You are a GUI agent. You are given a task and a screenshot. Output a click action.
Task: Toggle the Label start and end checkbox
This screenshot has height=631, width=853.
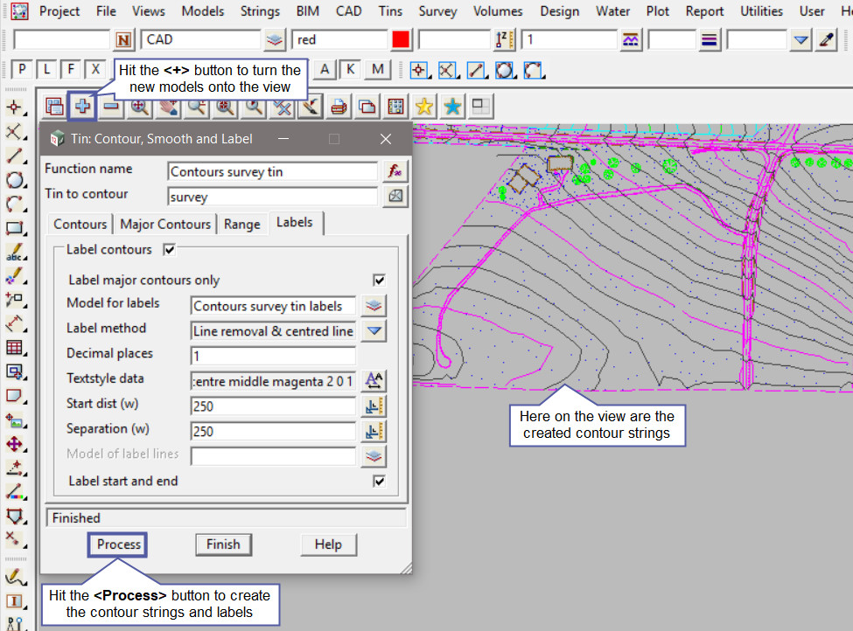[x=379, y=481]
